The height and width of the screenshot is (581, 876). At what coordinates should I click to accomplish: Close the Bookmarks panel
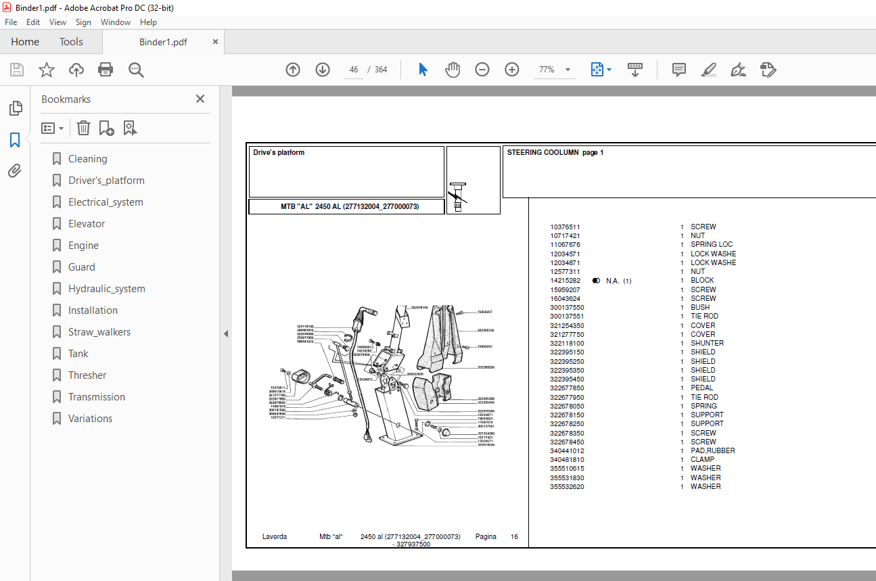click(x=200, y=99)
